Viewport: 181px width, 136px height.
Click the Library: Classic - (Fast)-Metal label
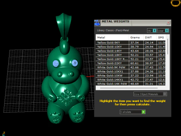coord(113,30)
